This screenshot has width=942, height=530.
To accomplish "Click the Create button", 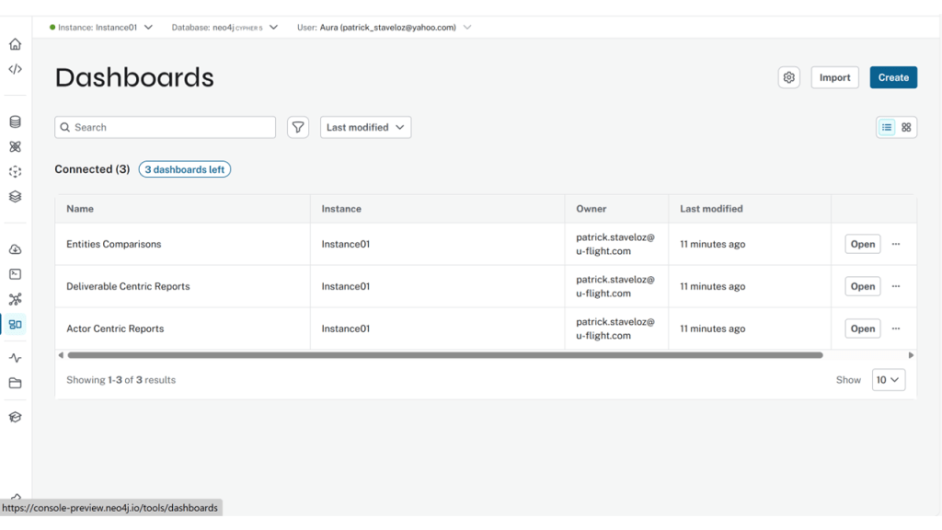I will 892,78.
